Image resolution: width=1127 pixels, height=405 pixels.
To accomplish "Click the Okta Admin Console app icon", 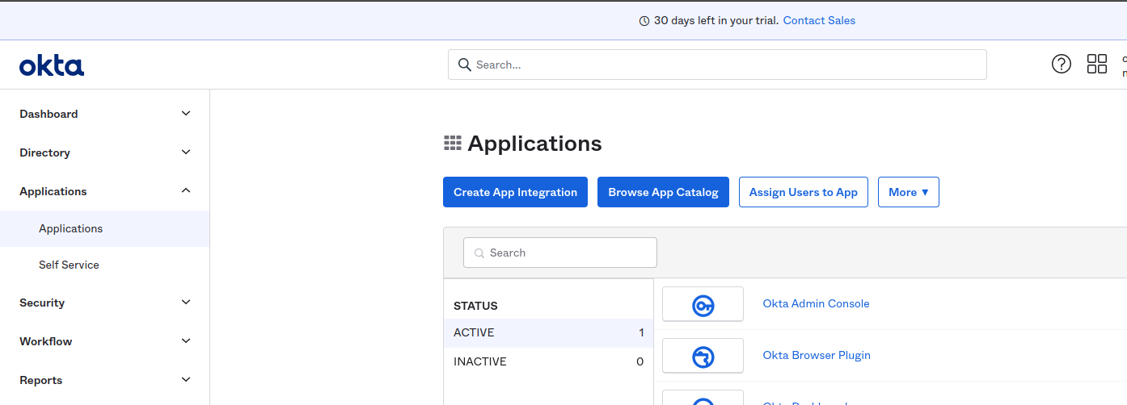I will click(x=703, y=304).
